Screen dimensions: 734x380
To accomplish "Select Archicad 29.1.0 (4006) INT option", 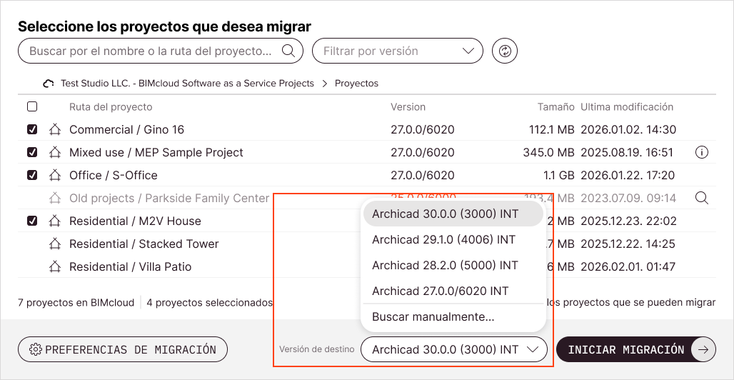I will (x=453, y=239).
